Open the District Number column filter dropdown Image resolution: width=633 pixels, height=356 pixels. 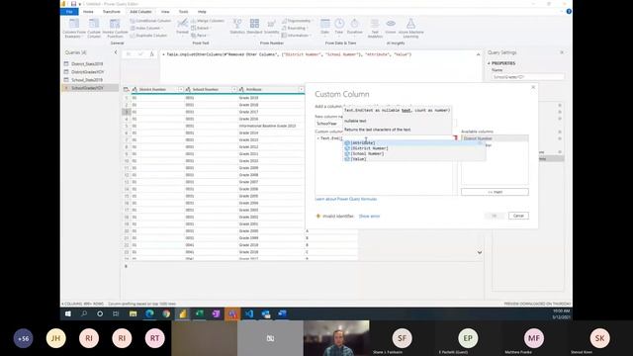[180, 89]
